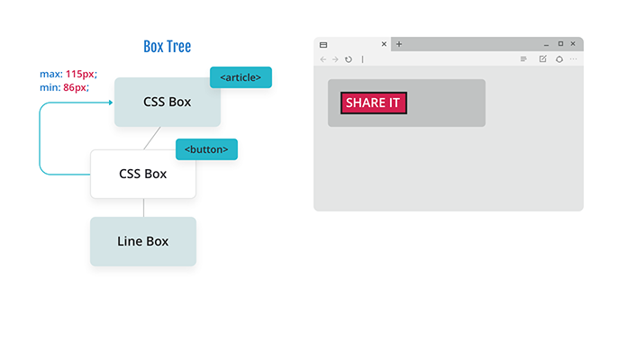This screenshot has height=341, width=627.
Task: Reload the page with refresh icon
Action: [x=349, y=59]
